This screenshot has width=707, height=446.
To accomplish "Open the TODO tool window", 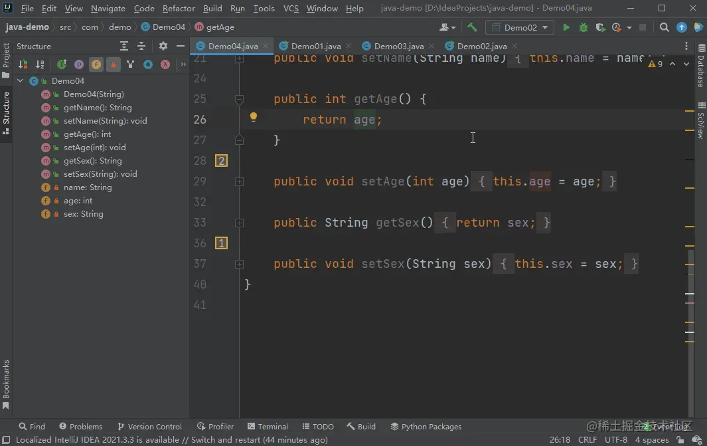I will (x=318, y=427).
